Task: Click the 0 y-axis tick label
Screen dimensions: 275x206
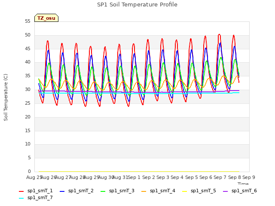Action: click(29, 171)
